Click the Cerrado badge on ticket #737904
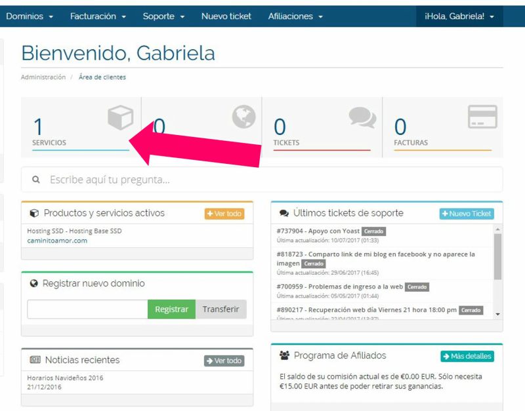Screen dimensions: 525x411 (x=373, y=231)
